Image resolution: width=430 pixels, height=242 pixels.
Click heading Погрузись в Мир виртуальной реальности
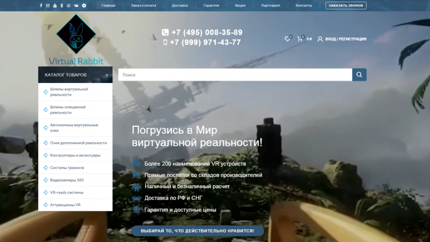pos(197,136)
